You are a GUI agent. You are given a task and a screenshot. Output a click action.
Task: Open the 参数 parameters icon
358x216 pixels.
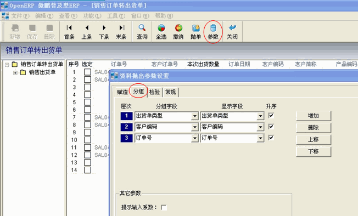[x=213, y=28]
